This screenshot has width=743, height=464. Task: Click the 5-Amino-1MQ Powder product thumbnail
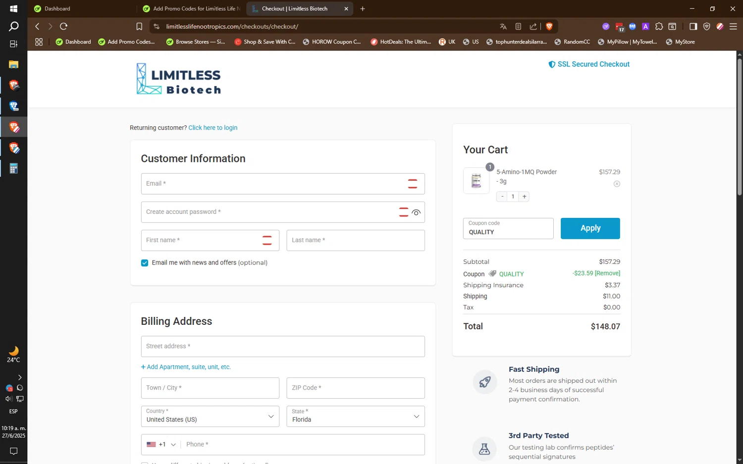click(x=476, y=181)
